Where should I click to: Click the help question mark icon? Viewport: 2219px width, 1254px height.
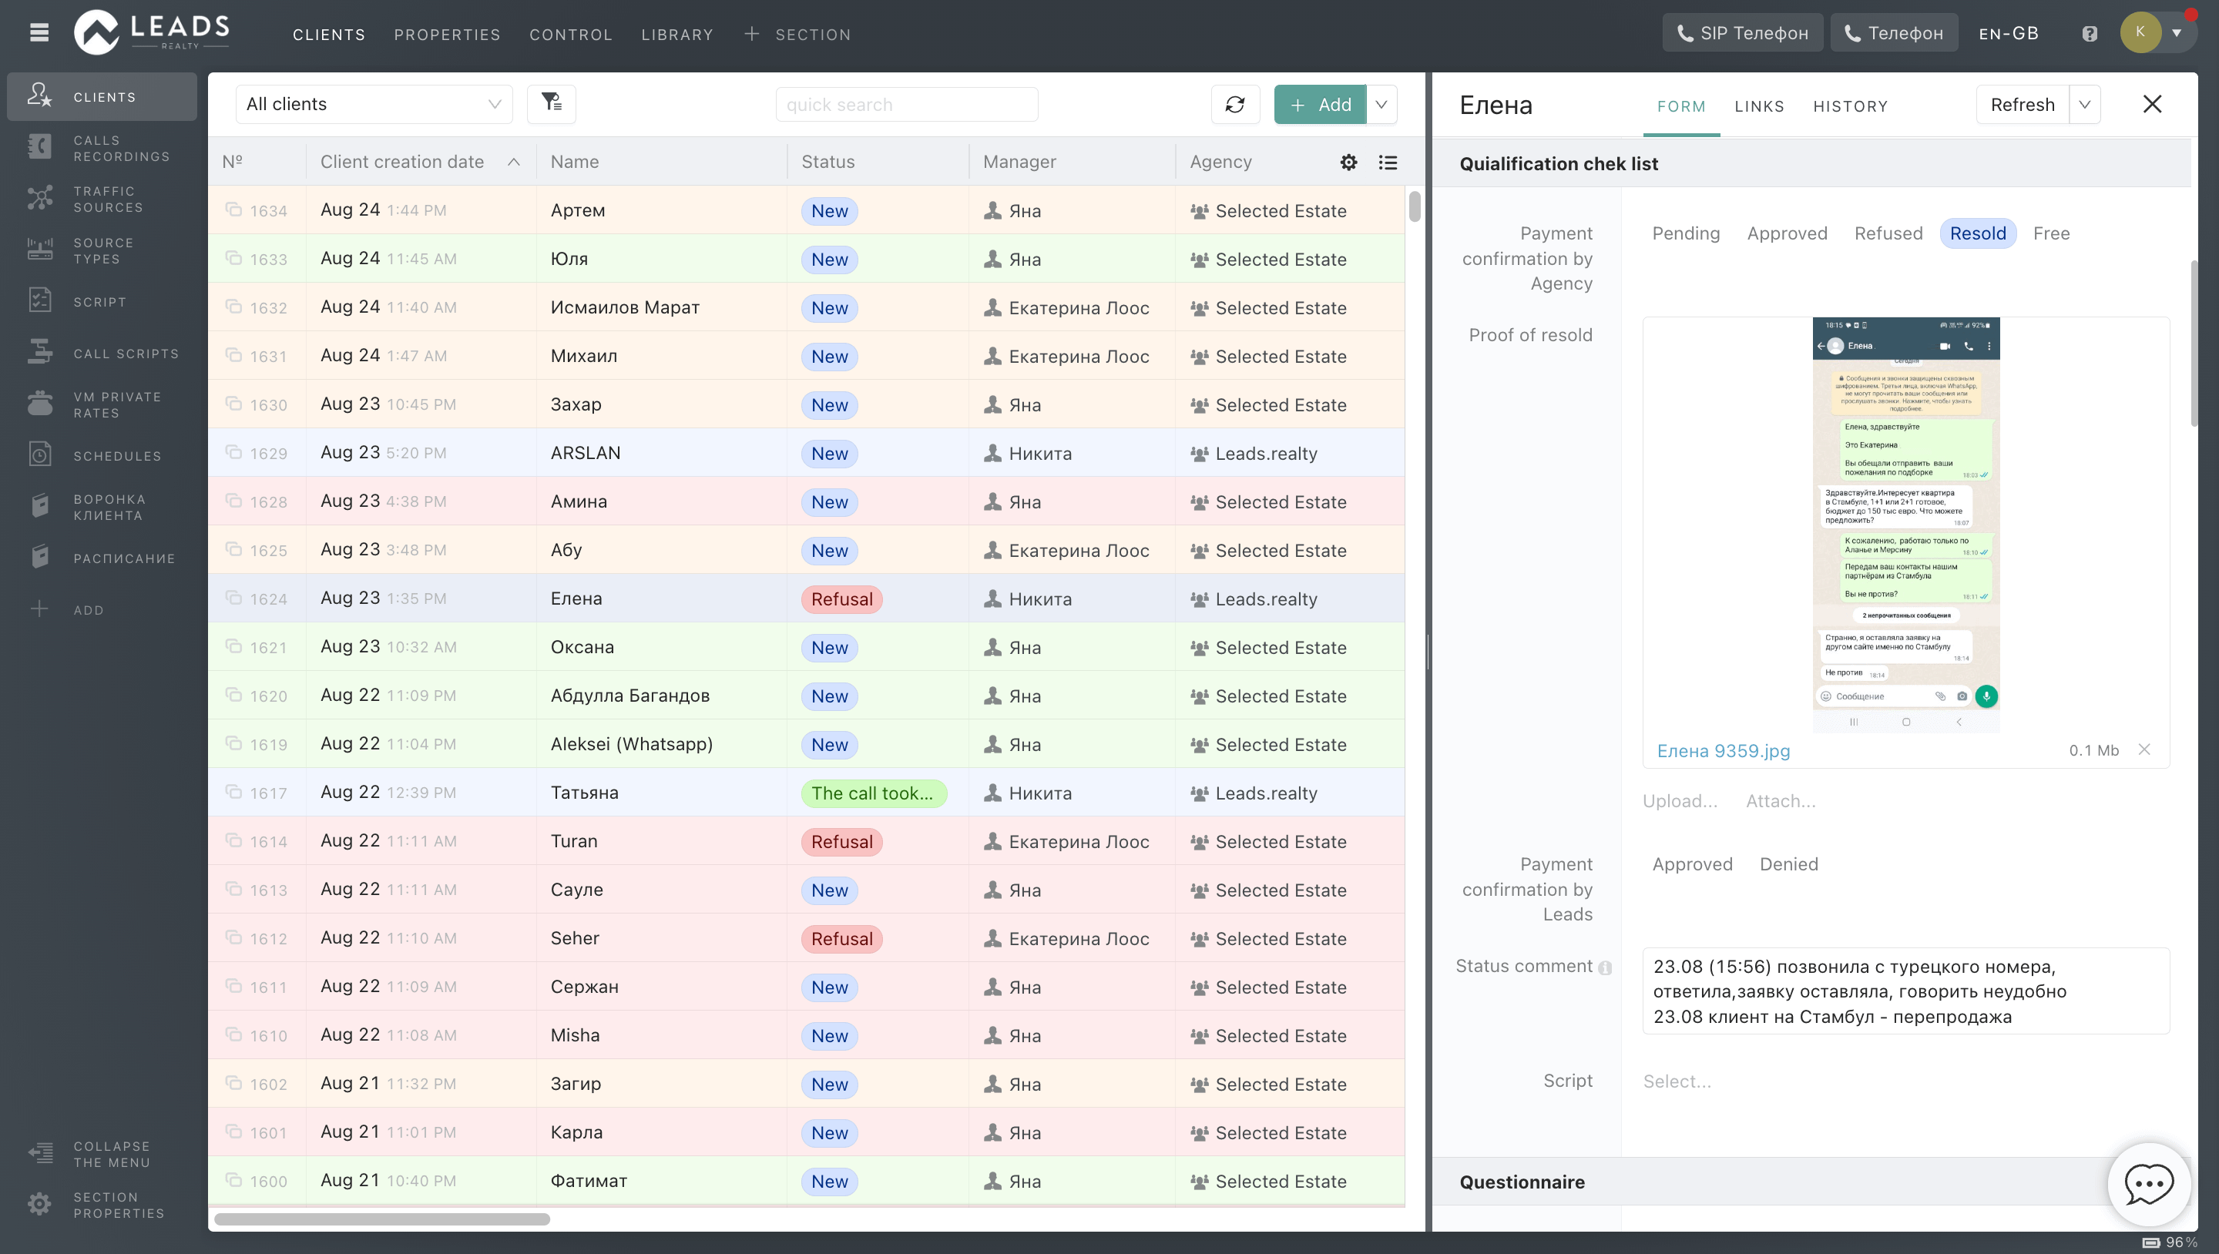pyautogui.click(x=2089, y=34)
